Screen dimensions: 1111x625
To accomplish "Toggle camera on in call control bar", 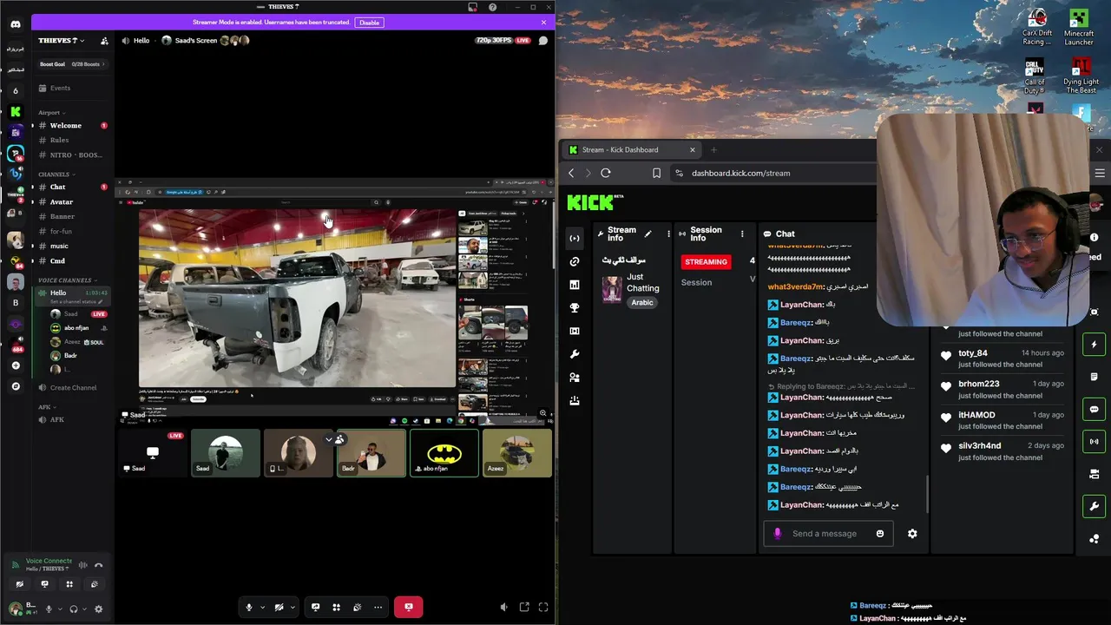I will (x=279, y=608).
